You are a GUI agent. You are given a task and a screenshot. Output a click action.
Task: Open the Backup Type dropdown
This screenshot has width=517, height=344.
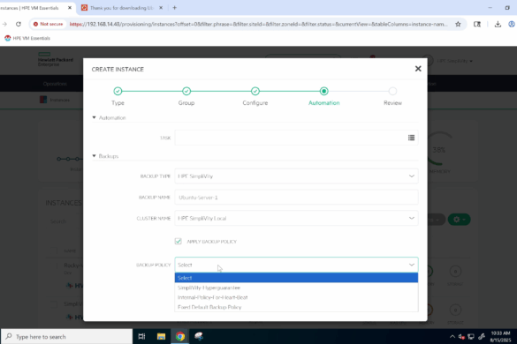(x=296, y=176)
